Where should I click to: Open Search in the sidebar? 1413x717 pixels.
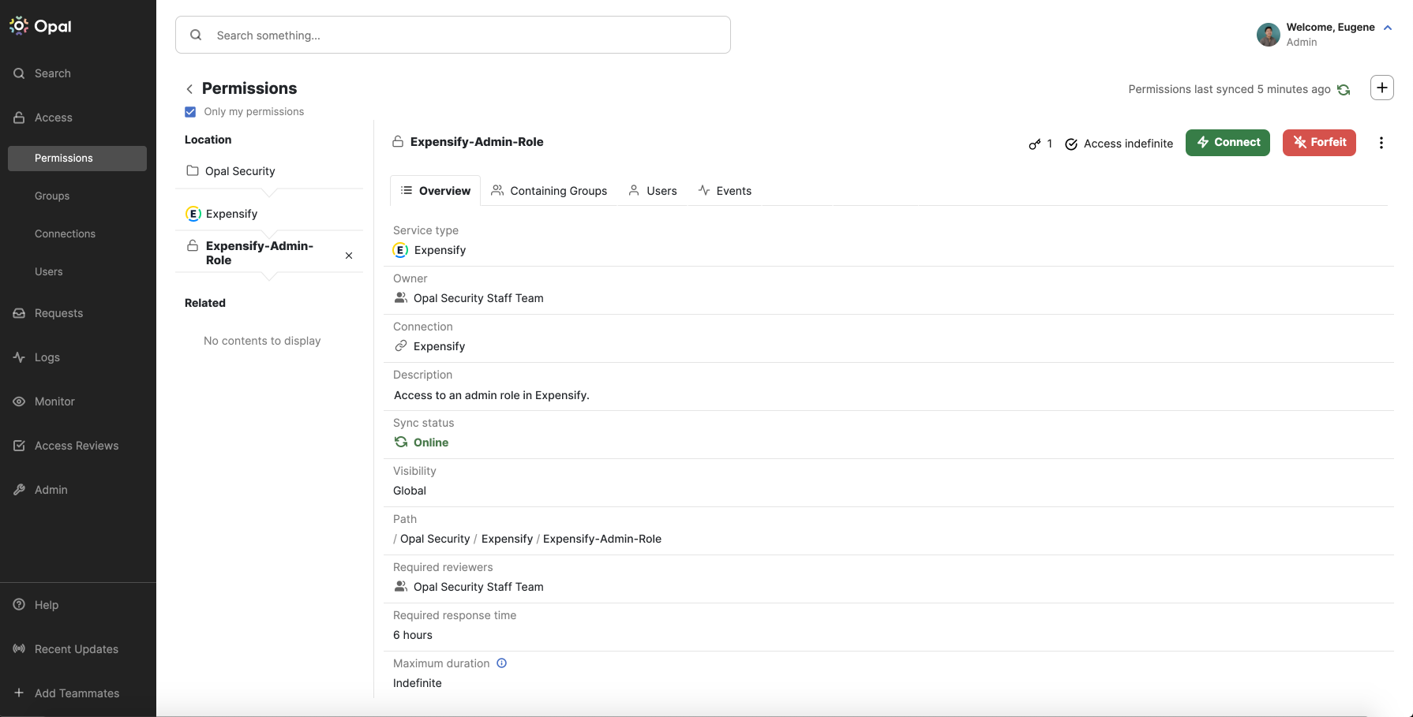point(53,73)
